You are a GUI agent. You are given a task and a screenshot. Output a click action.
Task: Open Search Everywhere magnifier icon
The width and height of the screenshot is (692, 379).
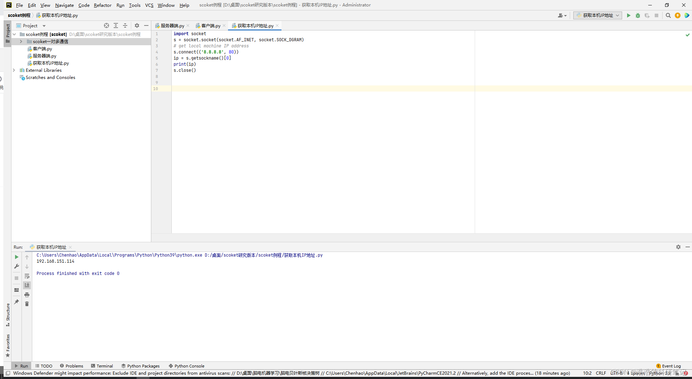[x=668, y=15]
